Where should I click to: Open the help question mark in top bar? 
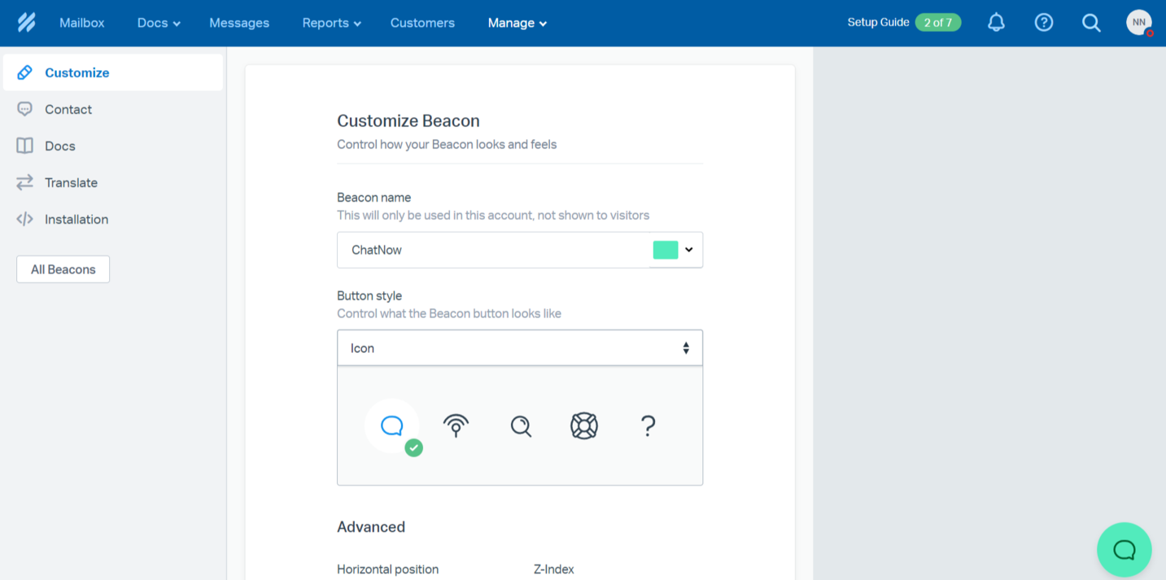pyautogui.click(x=1044, y=23)
